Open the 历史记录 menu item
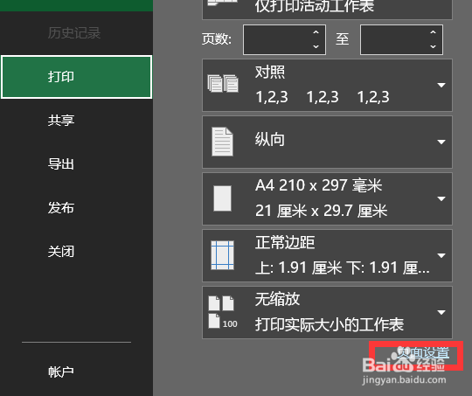The height and width of the screenshot is (396, 472). pyautogui.click(x=74, y=33)
